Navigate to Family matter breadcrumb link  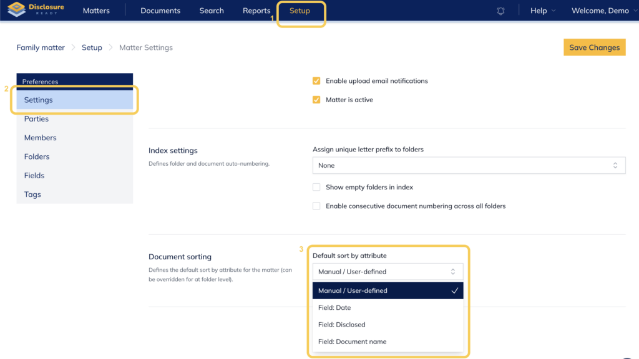(41, 47)
